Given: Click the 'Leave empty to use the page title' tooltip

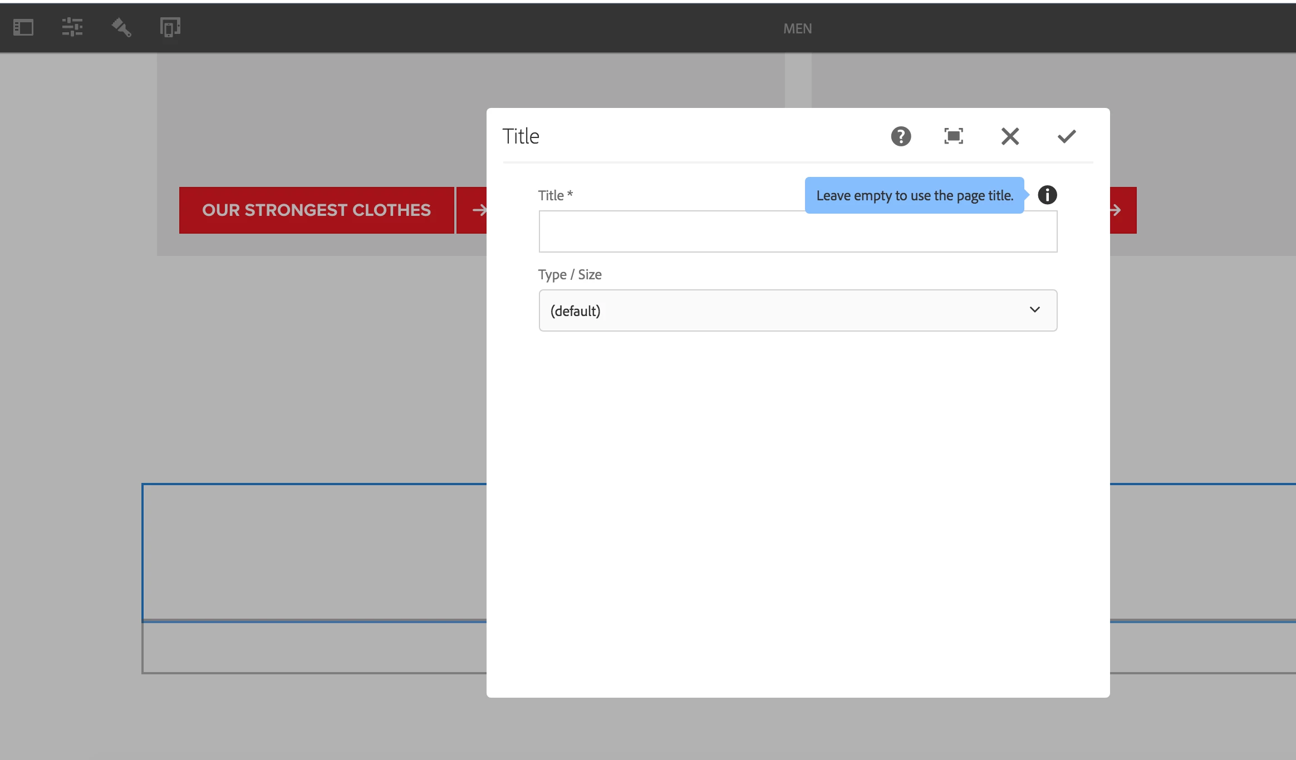Looking at the screenshot, I should tap(914, 195).
